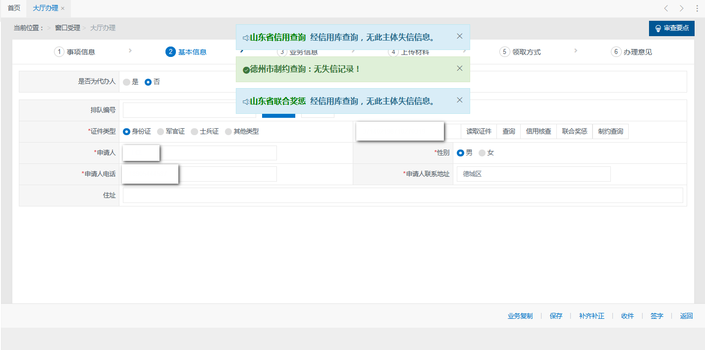Select 是 for 是否为代办人
Screen dimensions: 705x350
[x=127, y=82]
